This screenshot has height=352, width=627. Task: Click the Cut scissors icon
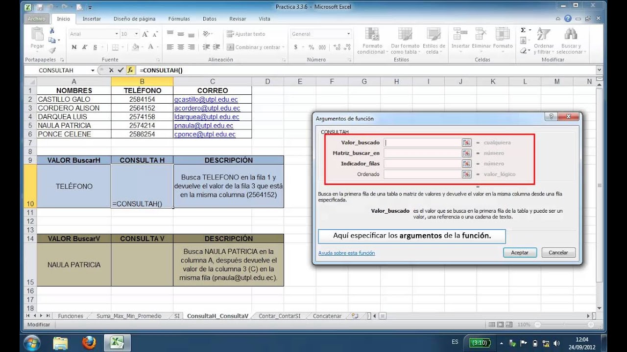click(x=52, y=31)
